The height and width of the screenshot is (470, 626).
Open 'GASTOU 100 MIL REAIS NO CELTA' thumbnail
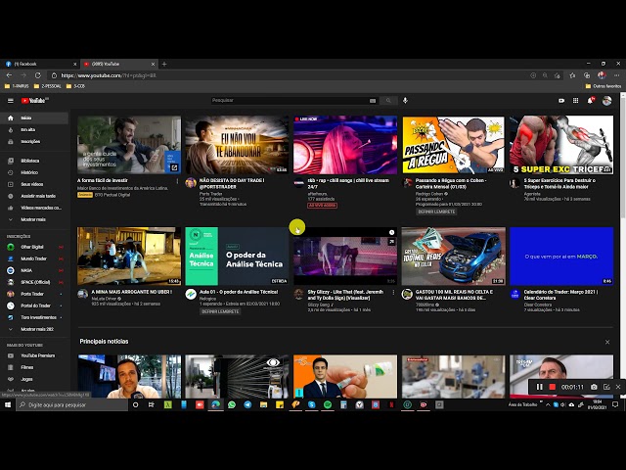coord(453,257)
